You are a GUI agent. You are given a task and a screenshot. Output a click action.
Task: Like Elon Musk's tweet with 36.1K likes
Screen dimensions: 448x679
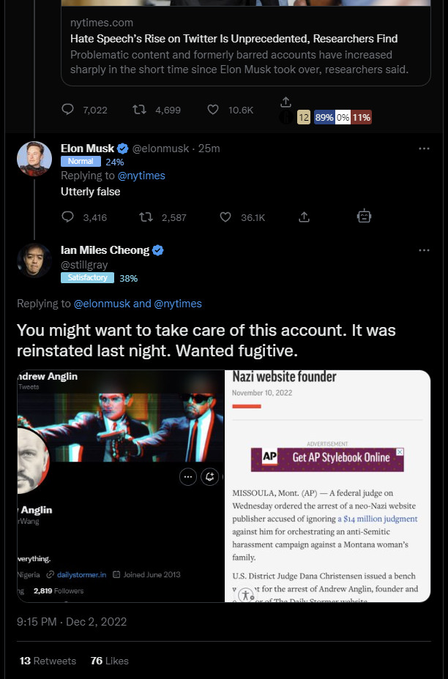tap(225, 217)
